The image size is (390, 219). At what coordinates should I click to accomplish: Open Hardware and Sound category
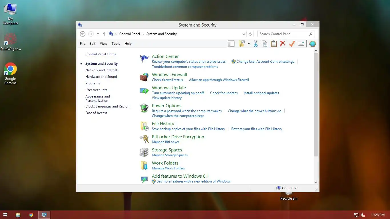tap(101, 77)
